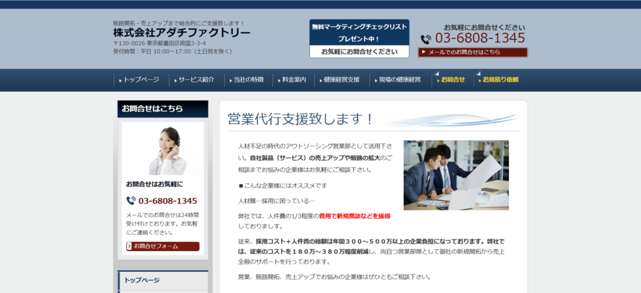Click the header telephone handset icon
Image resolution: width=641 pixels, height=293 pixels.
426,39
